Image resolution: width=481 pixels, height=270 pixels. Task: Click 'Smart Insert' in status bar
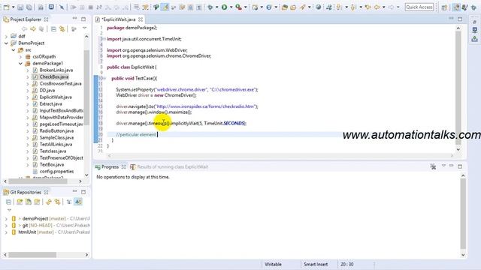coord(316,264)
